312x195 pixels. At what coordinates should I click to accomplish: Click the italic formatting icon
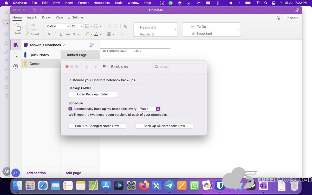click(x=55, y=34)
